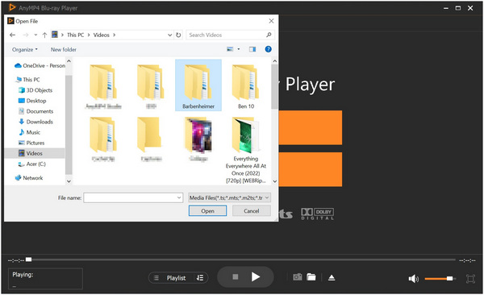Image resolution: width=484 pixels, height=295 pixels.
Task: Select Documents in sidebar
Action: [35, 111]
